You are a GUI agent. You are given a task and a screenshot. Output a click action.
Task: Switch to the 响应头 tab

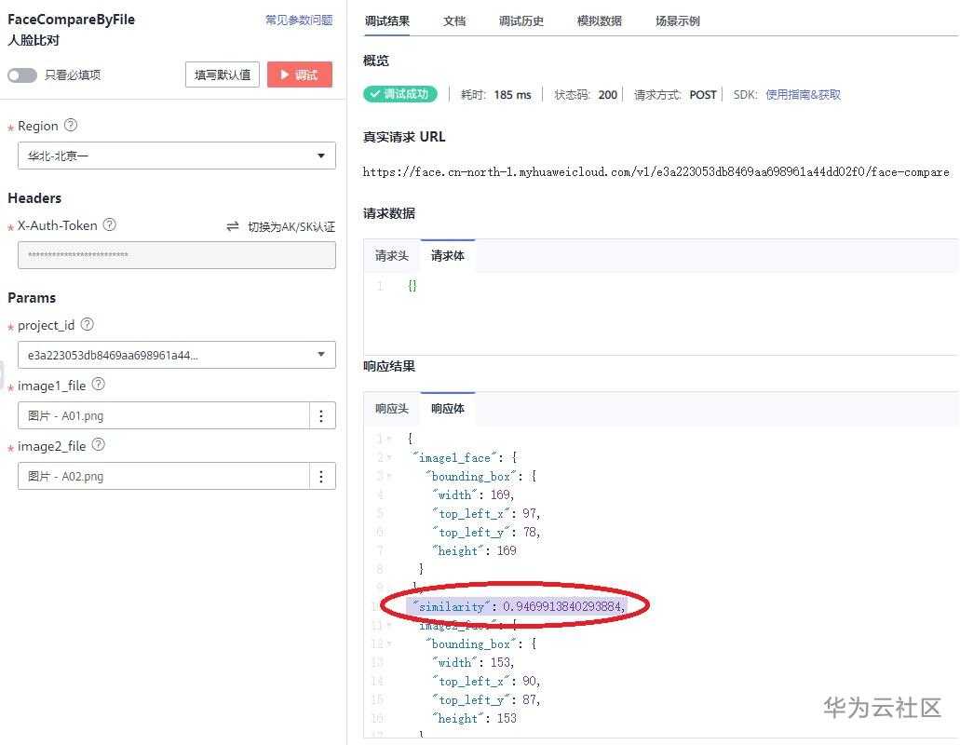[391, 408]
